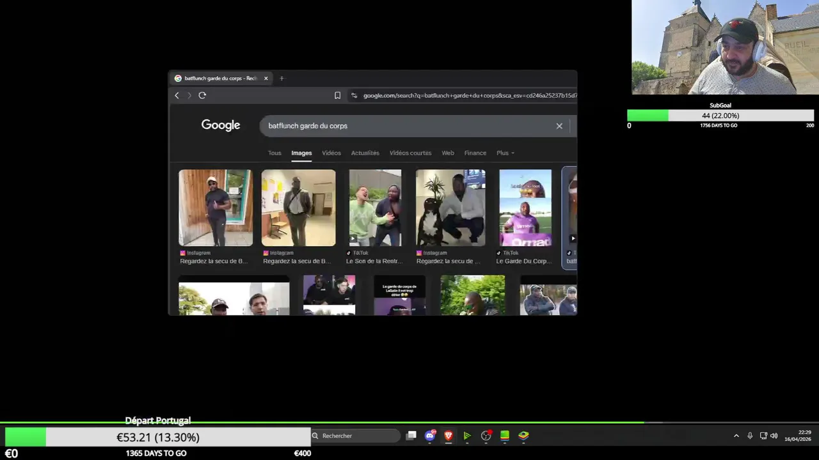Click the Départ Portugal label
This screenshot has height=460, width=819.
[158, 420]
